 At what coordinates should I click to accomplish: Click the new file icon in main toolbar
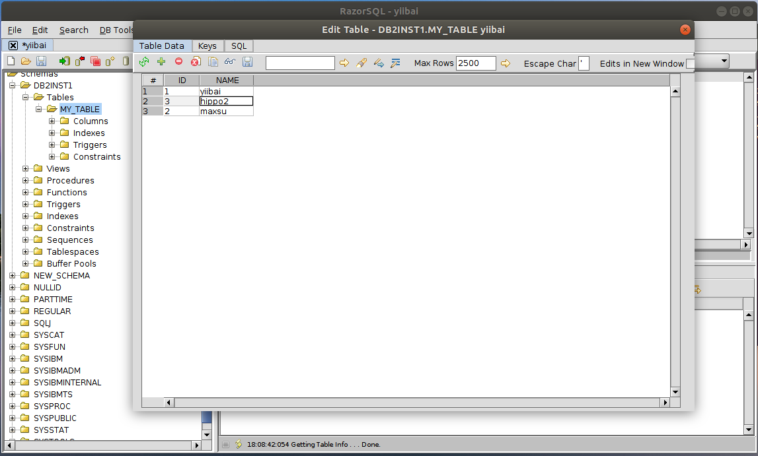coord(11,61)
